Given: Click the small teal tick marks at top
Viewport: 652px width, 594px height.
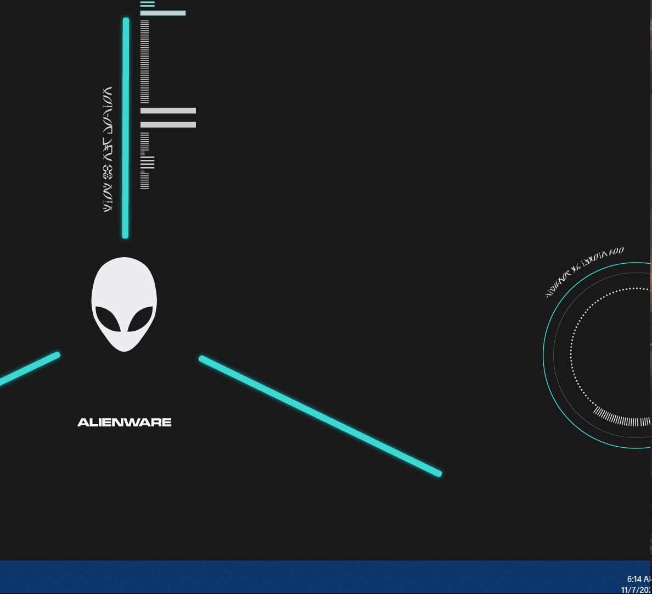Looking at the screenshot, I should [x=147, y=4].
